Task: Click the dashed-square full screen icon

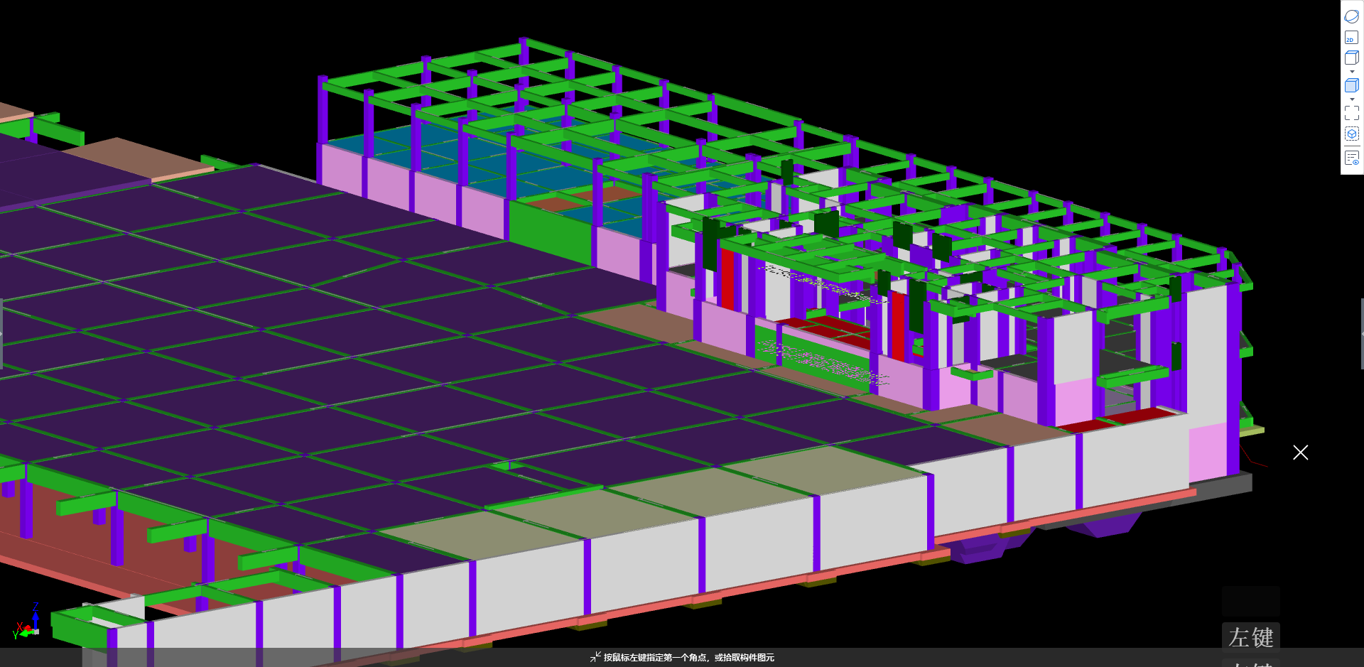Action: [1351, 113]
